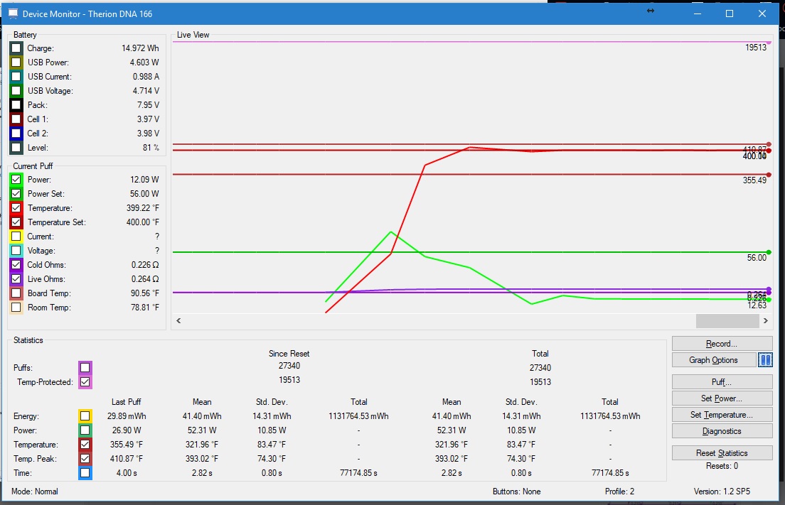This screenshot has width=785, height=505.
Task: Click the Live View horizontal scrollbar thumb
Action: pos(727,321)
